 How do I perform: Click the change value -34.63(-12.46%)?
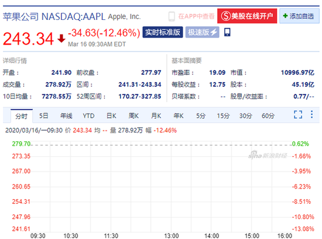104,33
